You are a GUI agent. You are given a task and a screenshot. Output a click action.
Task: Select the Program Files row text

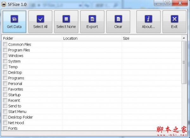pyautogui.click(x=19, y=50)
